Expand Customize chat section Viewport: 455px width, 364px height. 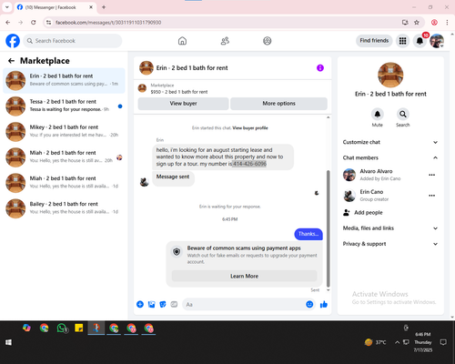point(390,142)
